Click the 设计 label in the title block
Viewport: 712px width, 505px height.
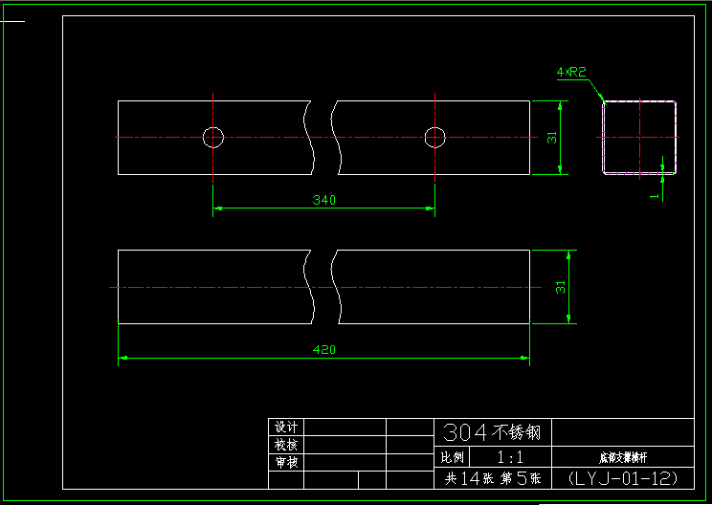click(x=286, y=427)
